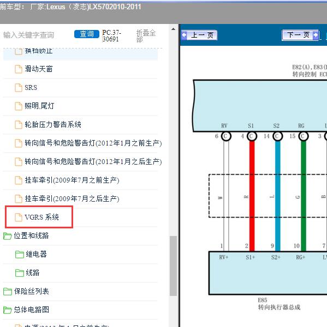Click connector circle at pin 4 S1
327x327 pixels.
(252, 136)
